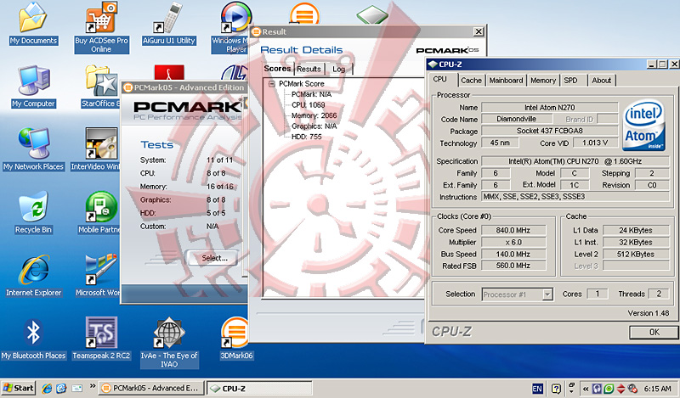Switch to the Mainboard tab in CPU-Z
The image size is (680, 398).
point(506,81)
